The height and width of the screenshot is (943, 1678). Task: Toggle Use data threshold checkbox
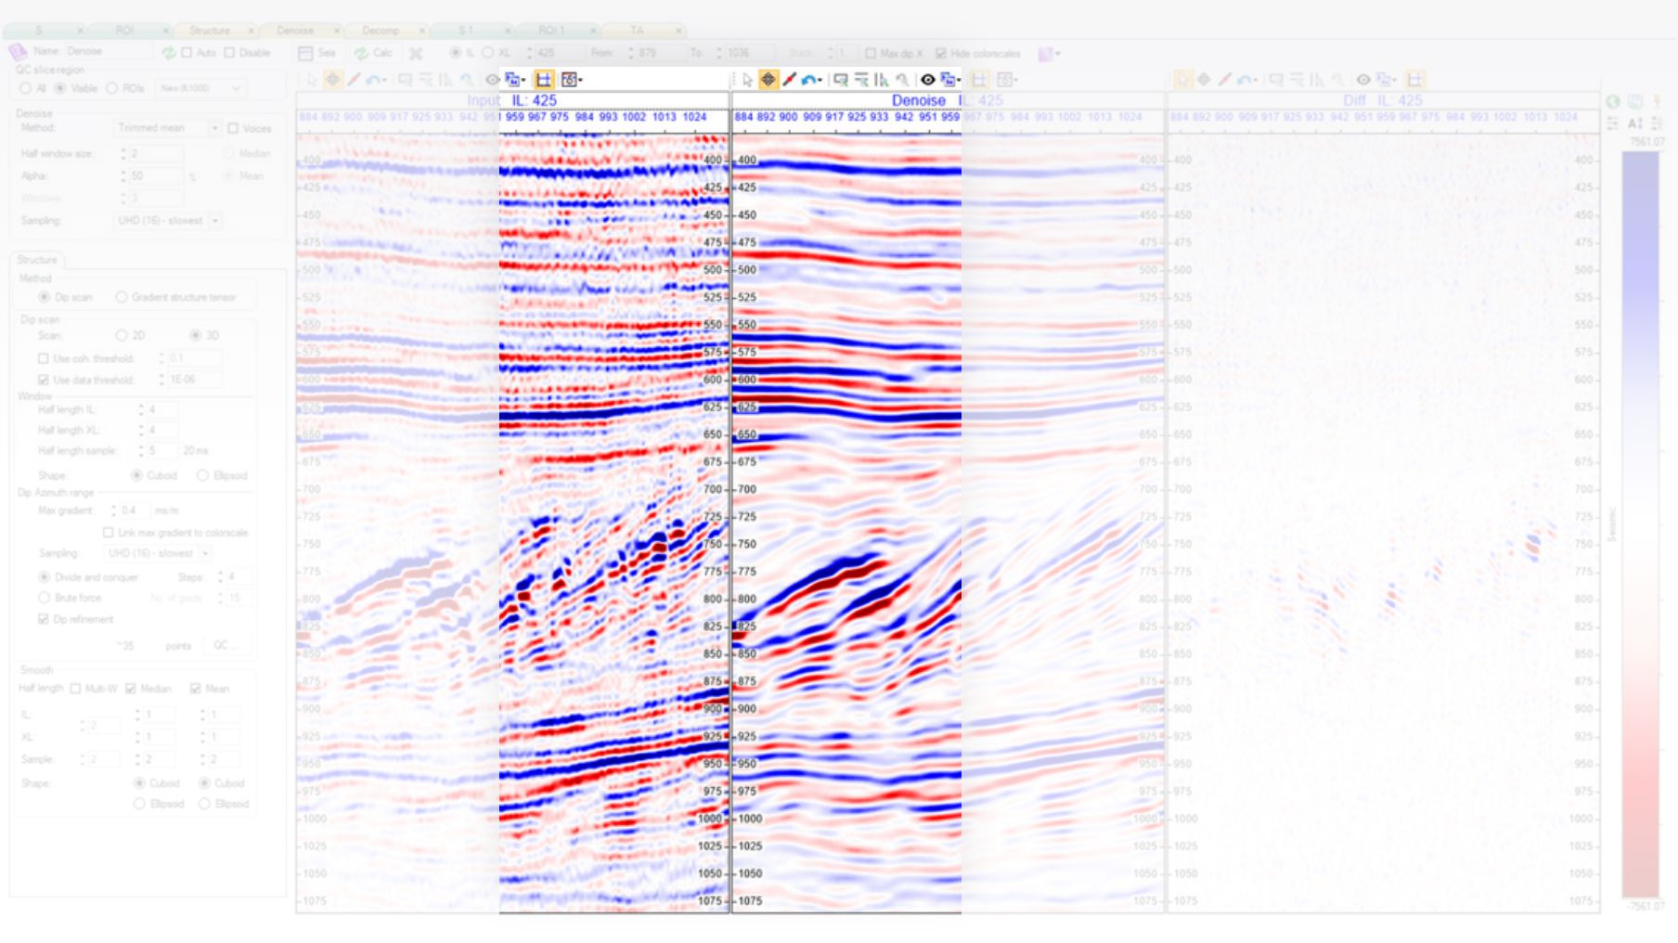[43, 380]
